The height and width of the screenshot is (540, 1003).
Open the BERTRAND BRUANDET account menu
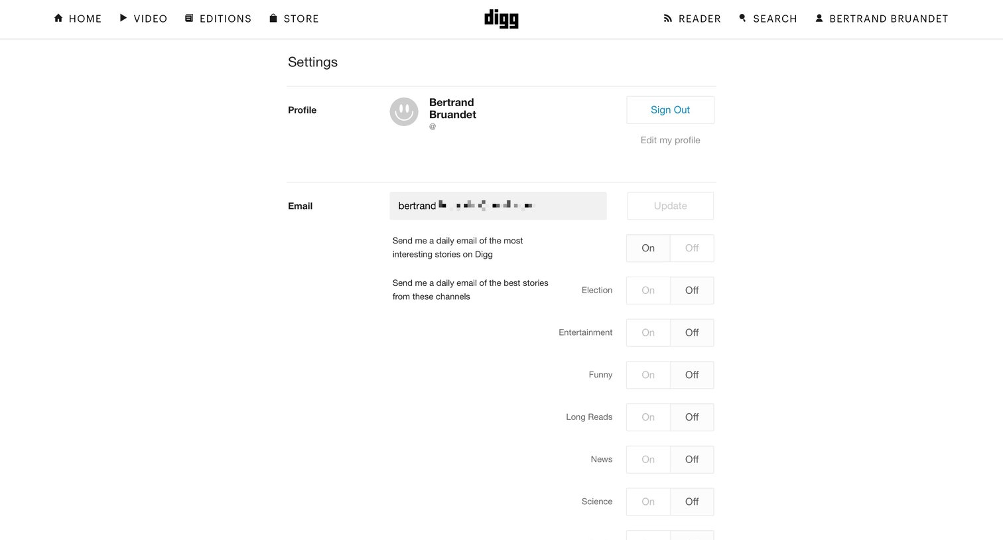889,19
